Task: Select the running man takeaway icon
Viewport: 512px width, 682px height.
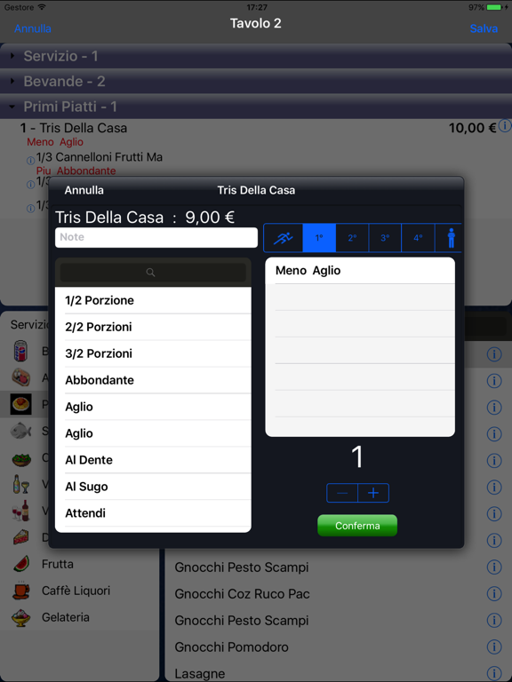Action: [x=283, y=238]
